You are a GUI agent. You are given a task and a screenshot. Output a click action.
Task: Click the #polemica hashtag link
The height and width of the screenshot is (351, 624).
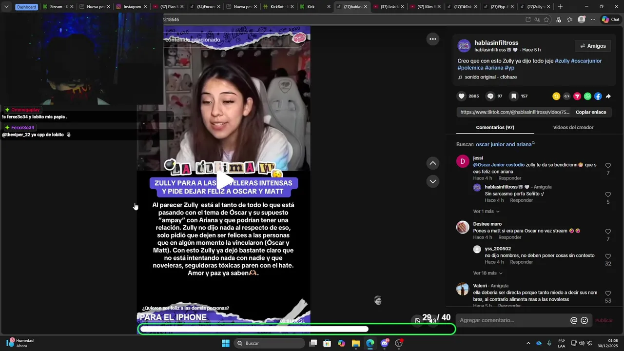tap(470, 68)
